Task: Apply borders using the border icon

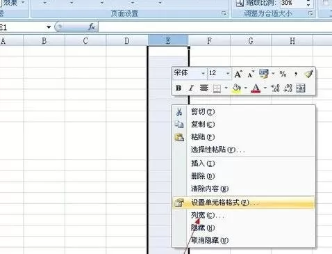Action: point(217,88)
